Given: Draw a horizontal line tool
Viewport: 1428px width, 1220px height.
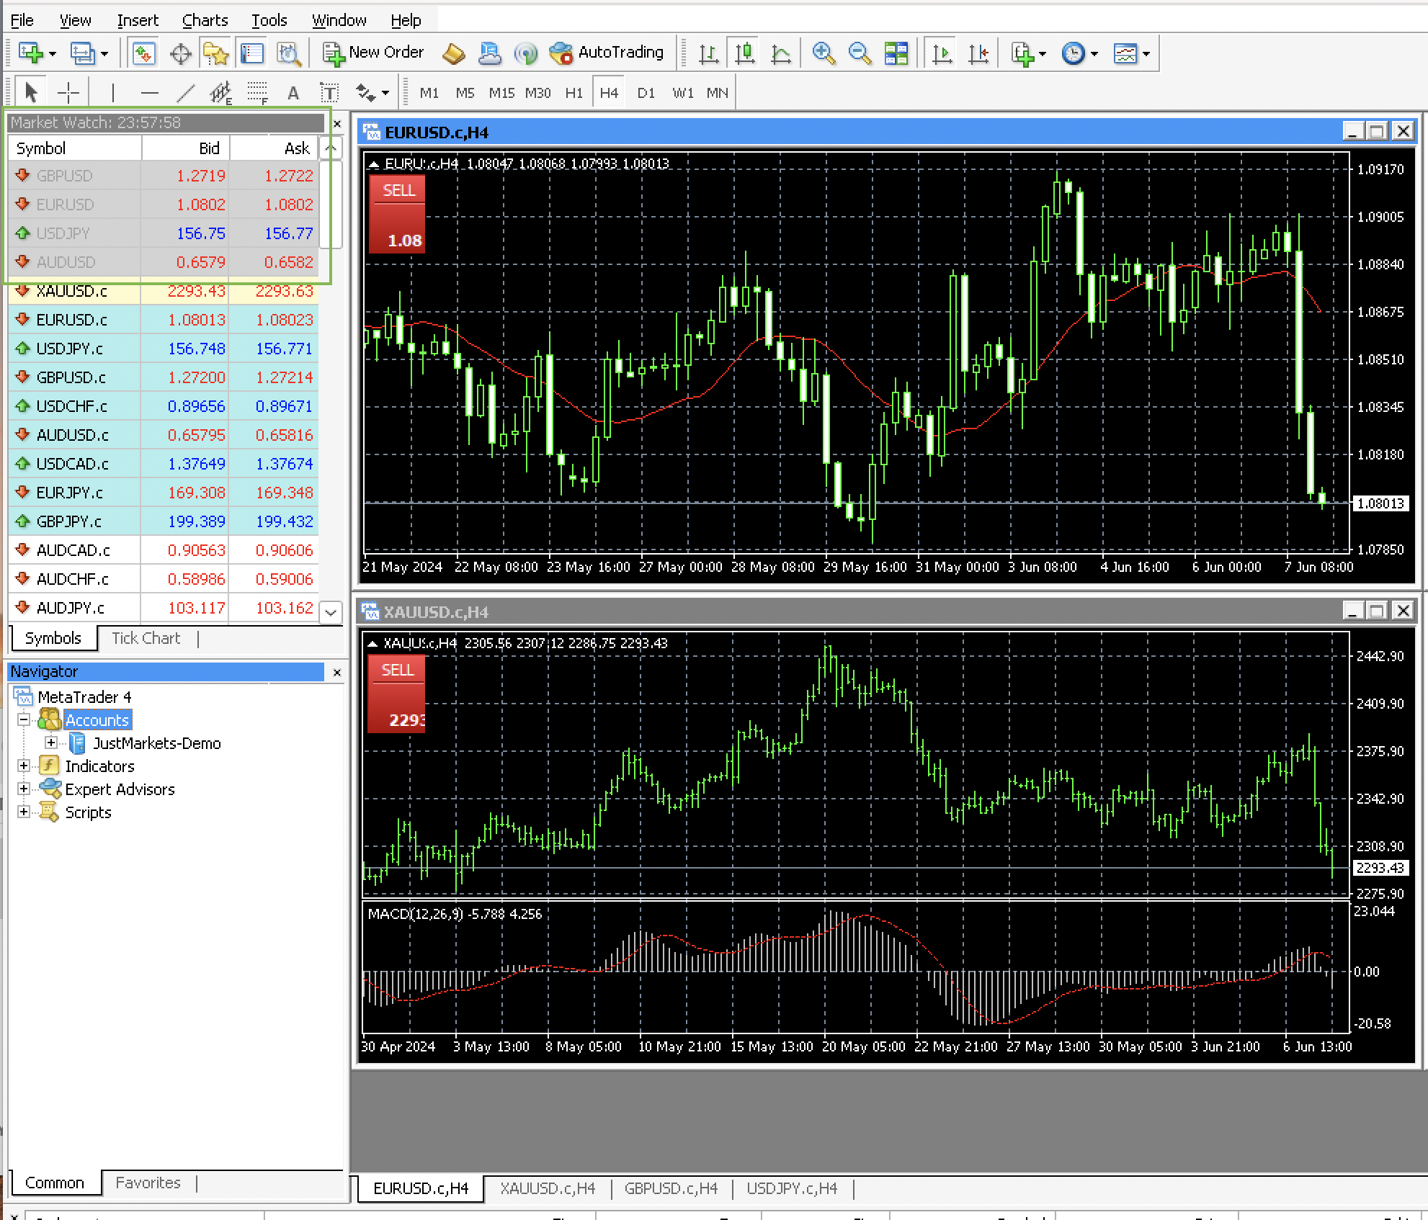Looking at the screenshot, I should click(x=149, y=92).
